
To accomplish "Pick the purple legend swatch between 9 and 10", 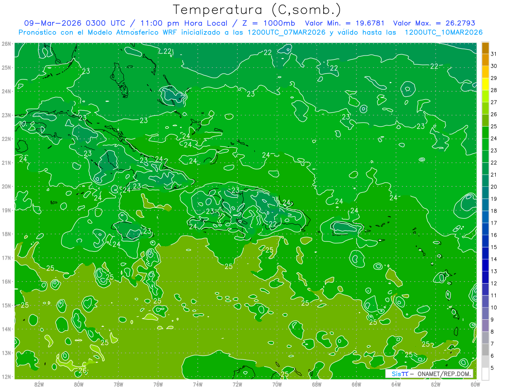I will (x=485, y=313).
